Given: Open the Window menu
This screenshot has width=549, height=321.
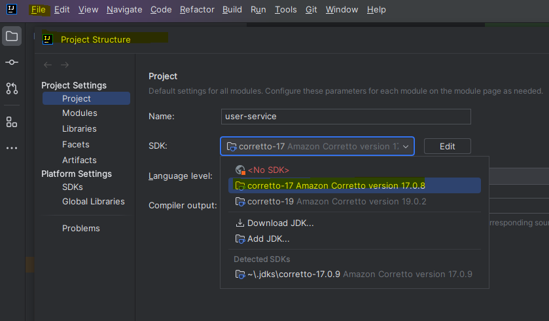Looking at the screenshot, I should 342,9.
